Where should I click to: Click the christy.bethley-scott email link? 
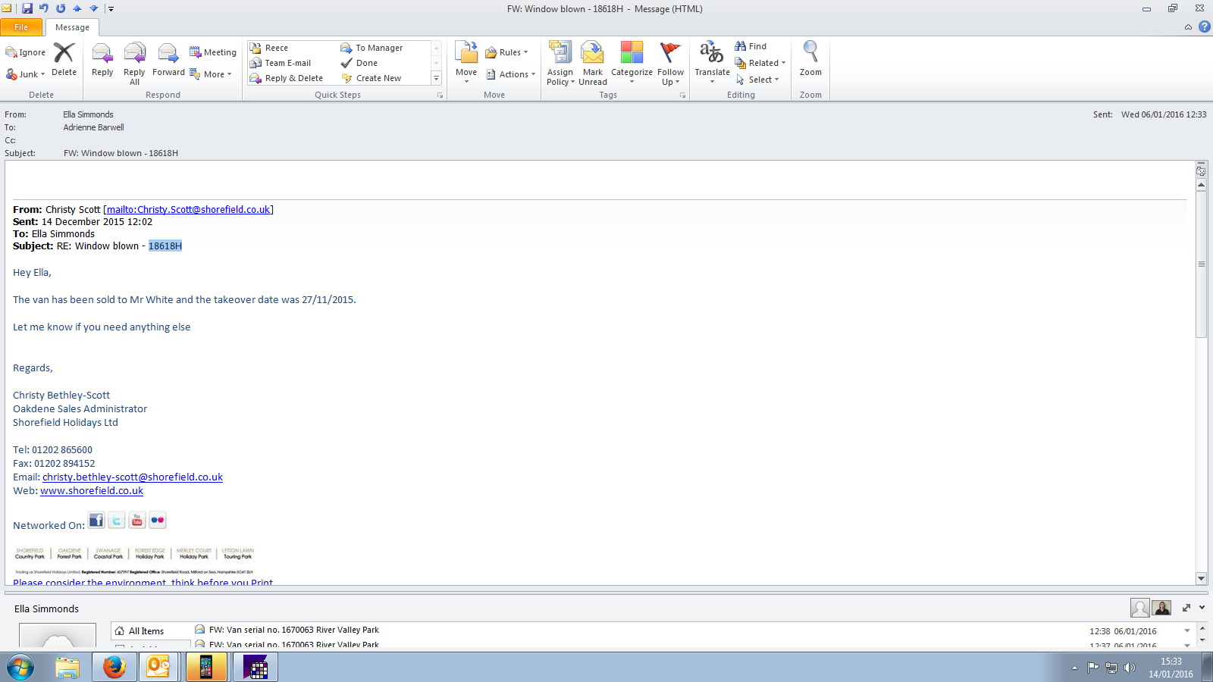coord(133,477)
